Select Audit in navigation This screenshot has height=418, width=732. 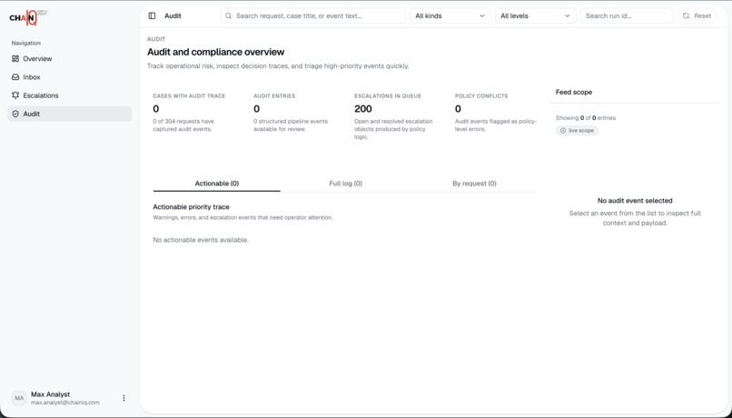(x=70, y=114)
